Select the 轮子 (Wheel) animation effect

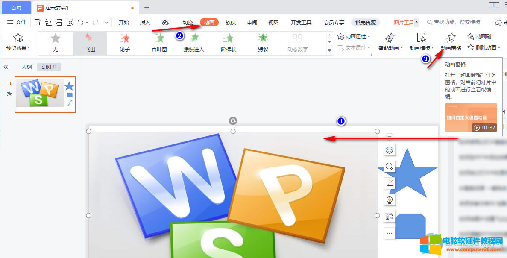click(x=124, y=43)
